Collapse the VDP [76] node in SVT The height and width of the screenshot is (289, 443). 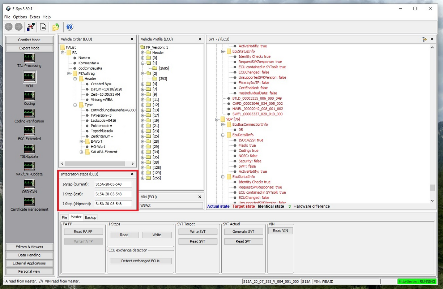pos(217,119)
